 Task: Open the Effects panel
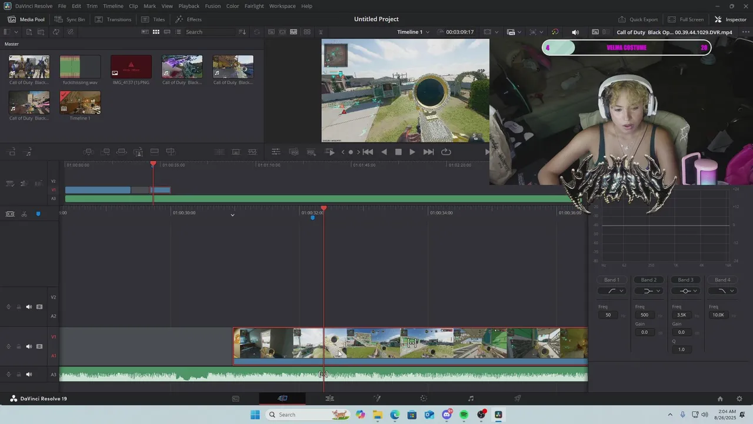click(x=188, y=19)
